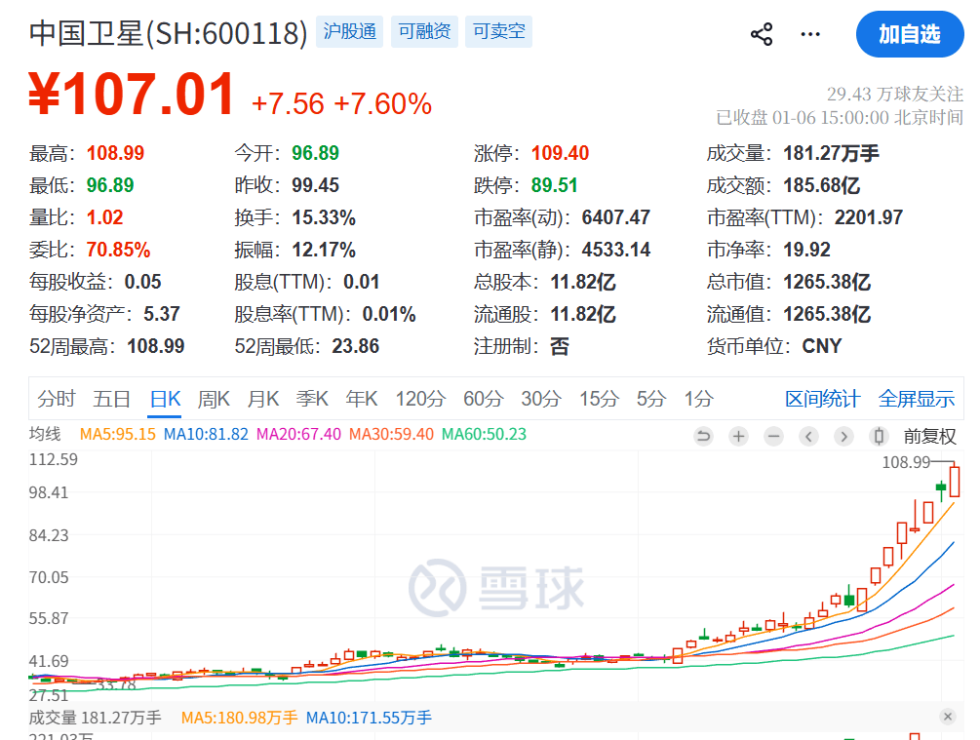Screen dimensions: 980x740
Task: Zoom in on the chart with the plus icon
Action: pos(738,436)
